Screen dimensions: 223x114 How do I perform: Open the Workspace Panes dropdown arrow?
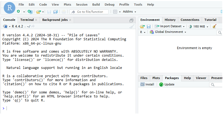coord(120,12)
